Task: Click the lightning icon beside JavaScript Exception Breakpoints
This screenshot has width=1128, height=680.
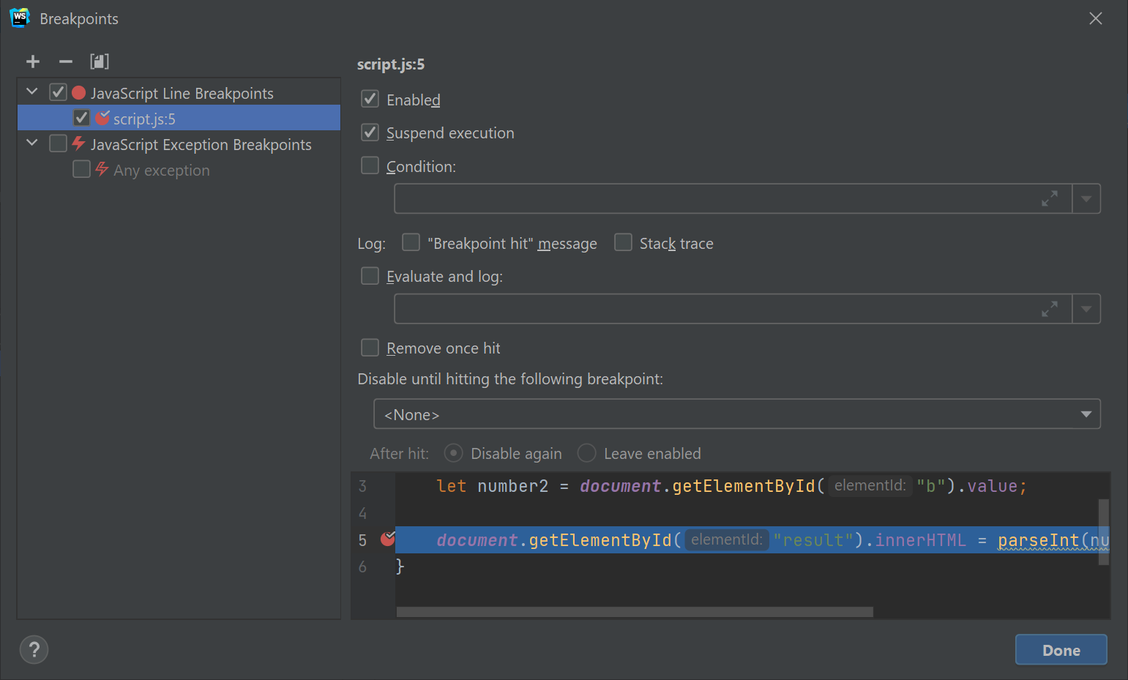Action: 78,143
